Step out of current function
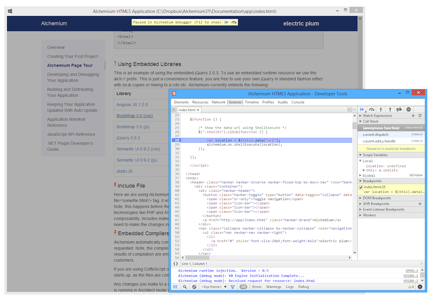This screenshot has height=300, width=433. pyautogui.click(x=390, y=109)
